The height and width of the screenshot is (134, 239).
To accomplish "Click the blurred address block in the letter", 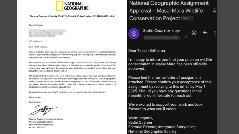I will click(48, 33).
